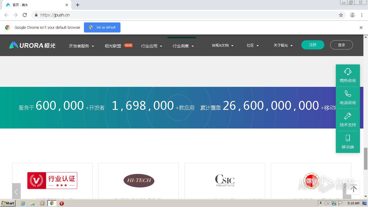The image size is (368, 207).
Task: Click the Aurora 极光 logo
Action: coord(32,45)
